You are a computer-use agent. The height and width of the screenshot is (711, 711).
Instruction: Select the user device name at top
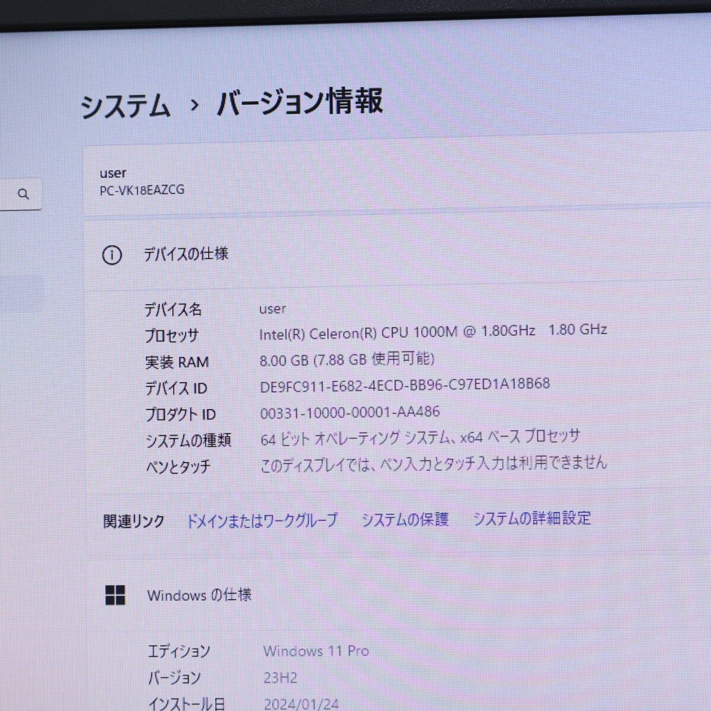click(x=113, y=173)
